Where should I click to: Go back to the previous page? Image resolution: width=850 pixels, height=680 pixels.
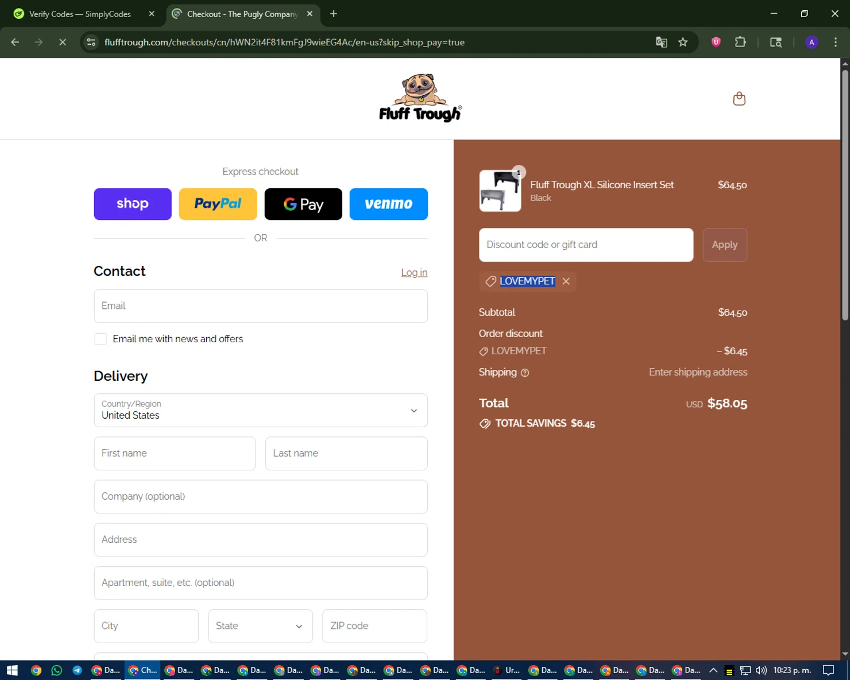point(15,42)
